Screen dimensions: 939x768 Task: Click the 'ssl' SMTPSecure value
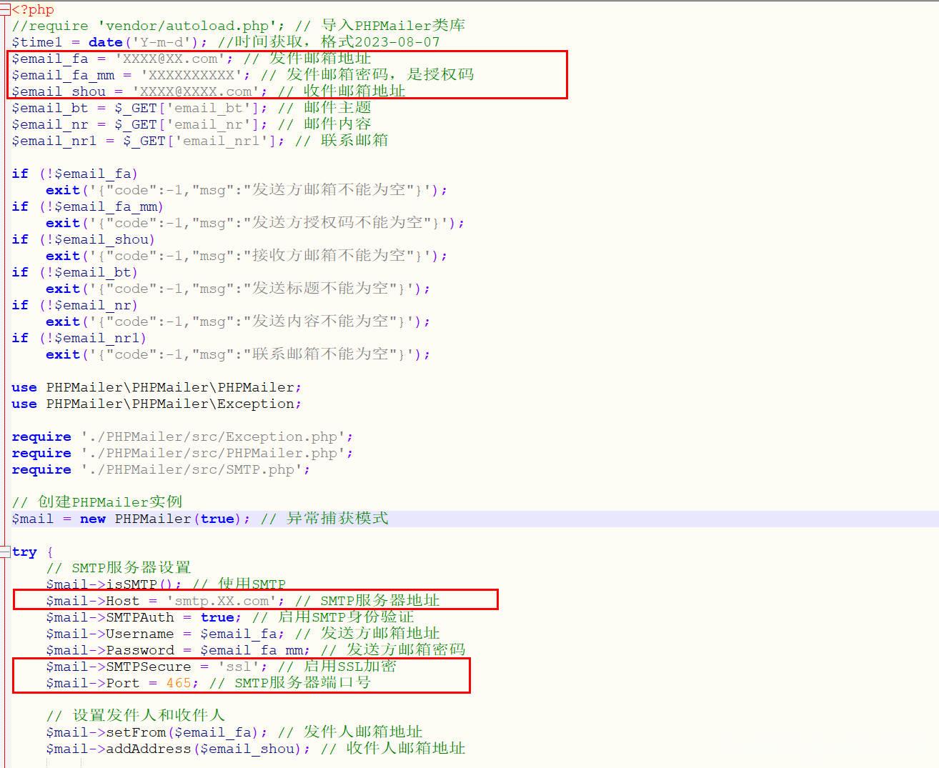(239, 667)
